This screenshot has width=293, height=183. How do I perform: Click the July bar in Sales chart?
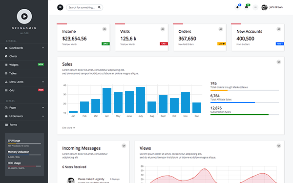(141, 100)
